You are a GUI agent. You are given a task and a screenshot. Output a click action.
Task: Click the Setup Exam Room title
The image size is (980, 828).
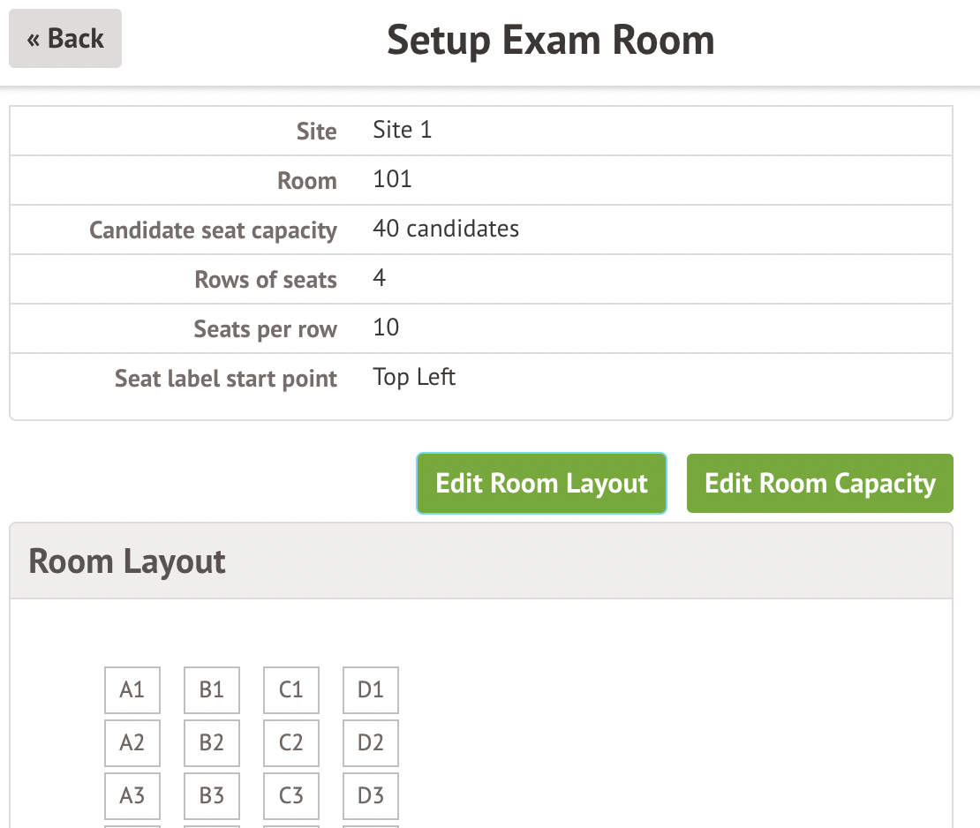pos(550,41)
